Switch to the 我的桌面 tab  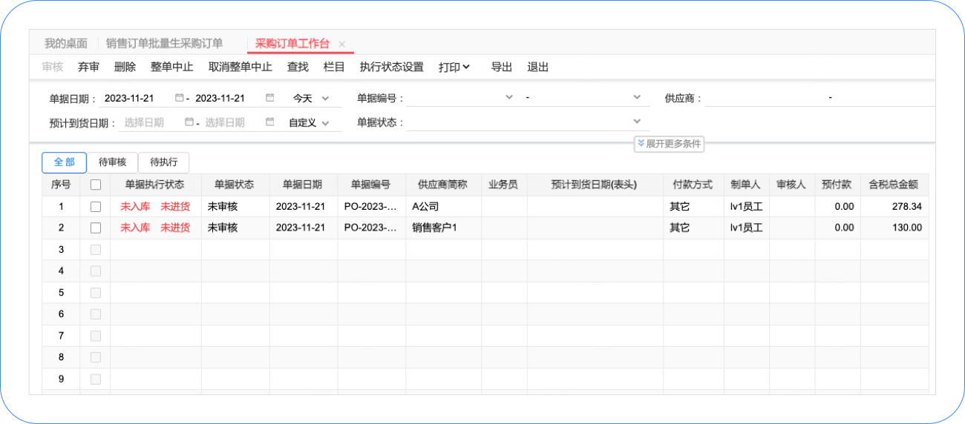point(66,44)
